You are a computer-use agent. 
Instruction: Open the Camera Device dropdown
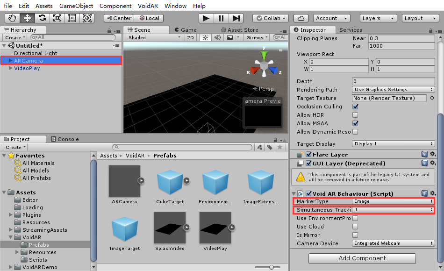[393, 243]
